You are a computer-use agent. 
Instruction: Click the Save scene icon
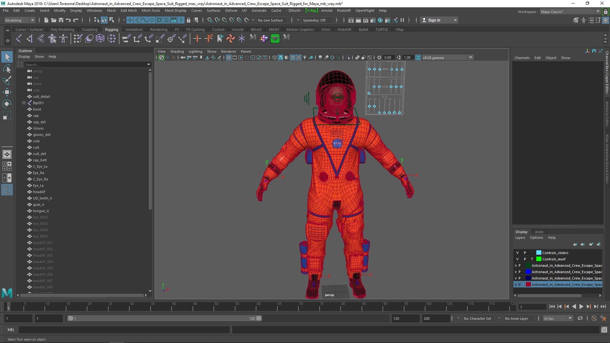(61, 20)
